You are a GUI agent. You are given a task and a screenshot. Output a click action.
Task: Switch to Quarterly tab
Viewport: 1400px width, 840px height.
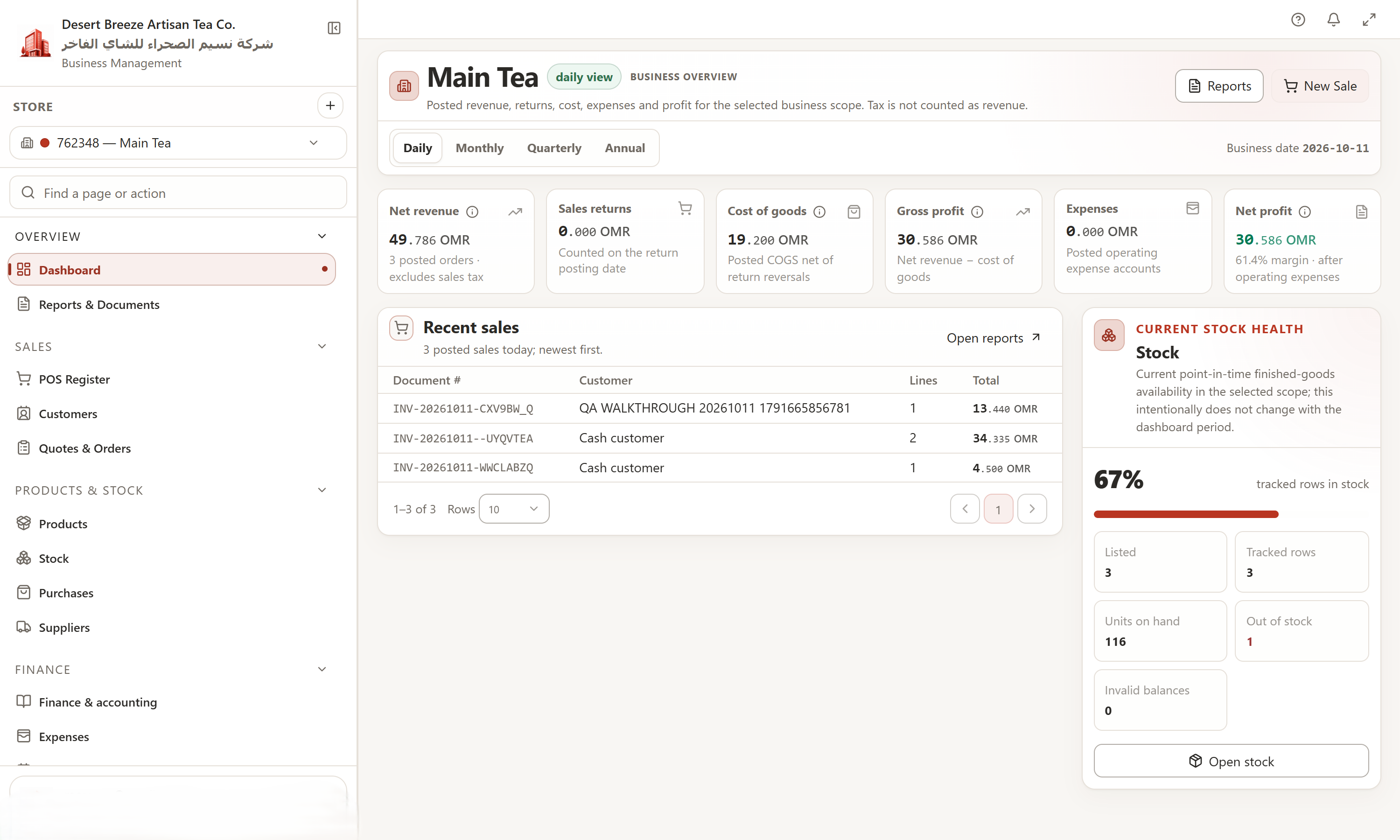[554, 148]
